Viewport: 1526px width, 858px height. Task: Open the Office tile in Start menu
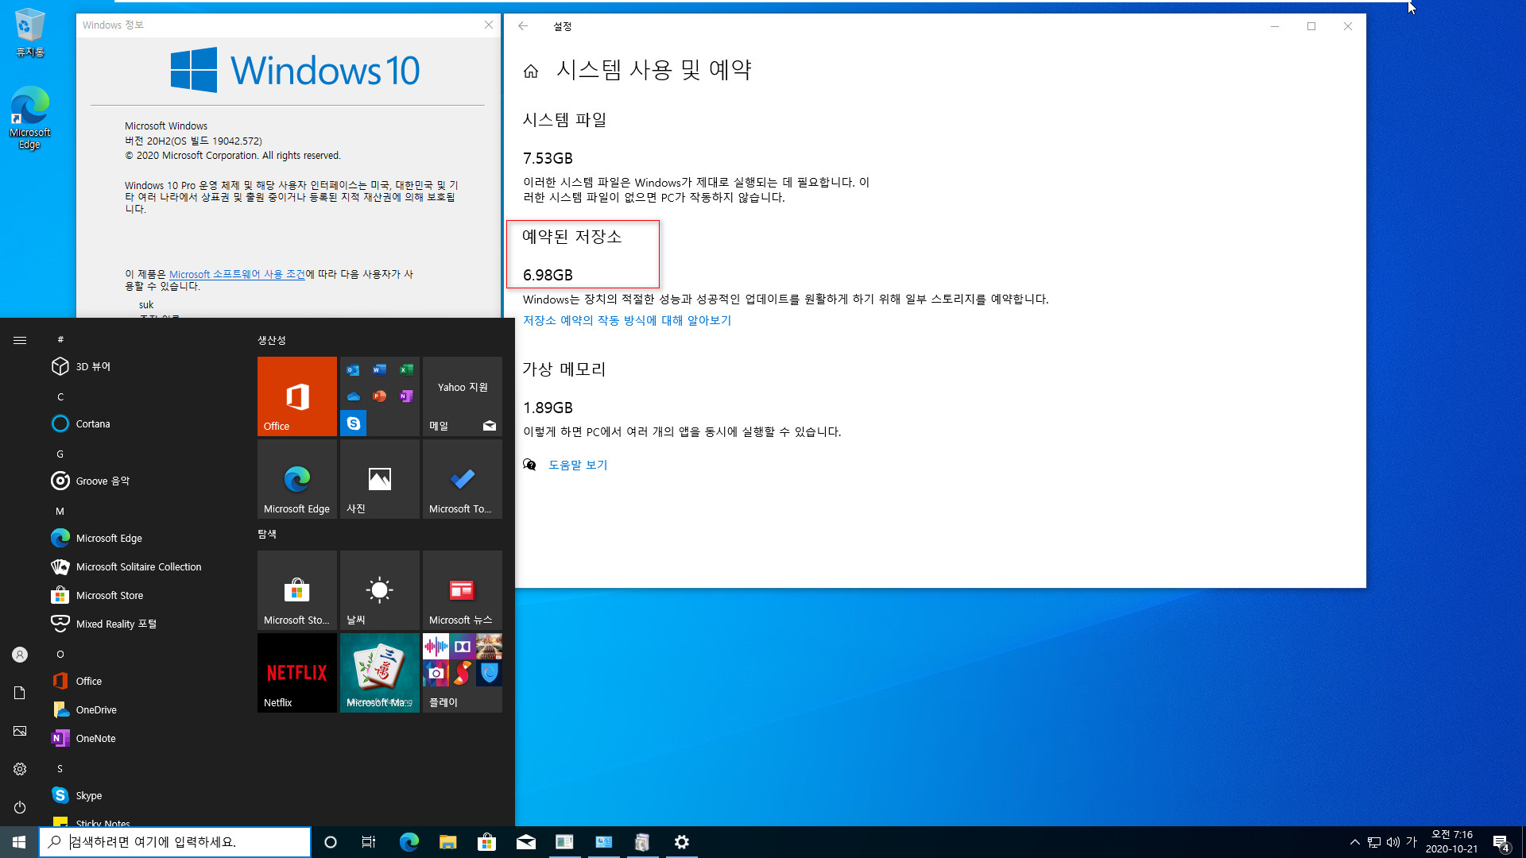pyautogui.click(x=297, y=396)
